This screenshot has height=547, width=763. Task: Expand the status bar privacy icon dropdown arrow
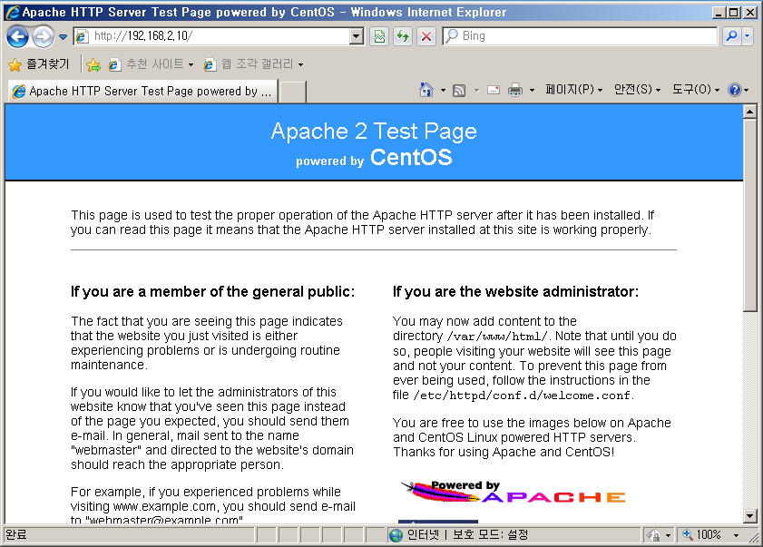click(x=668, y=535)
